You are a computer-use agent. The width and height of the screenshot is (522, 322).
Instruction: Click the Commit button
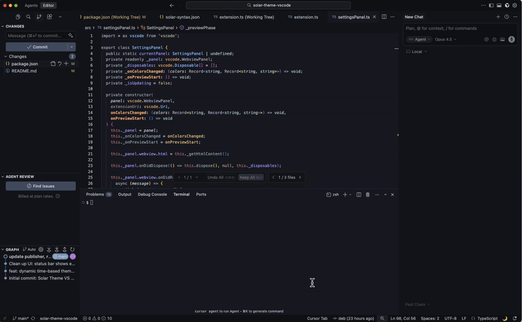pyautogui.click(x=37, y=47)
